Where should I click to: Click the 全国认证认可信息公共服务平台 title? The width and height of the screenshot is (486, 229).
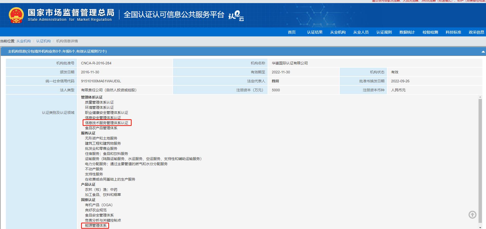(174, 15)
